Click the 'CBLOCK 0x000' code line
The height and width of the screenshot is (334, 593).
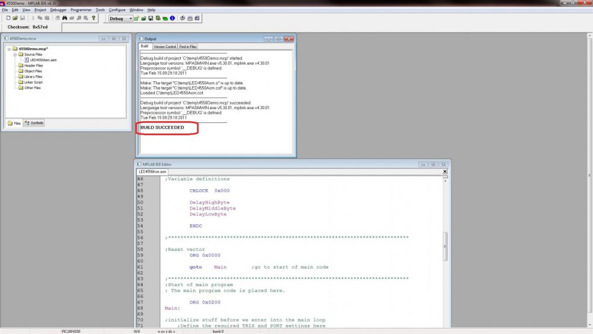[x=209, y=190]
